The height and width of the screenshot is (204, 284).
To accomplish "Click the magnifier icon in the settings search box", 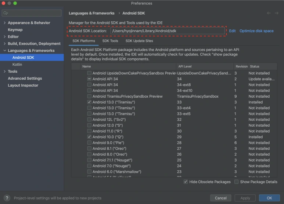I will [6, 13].
